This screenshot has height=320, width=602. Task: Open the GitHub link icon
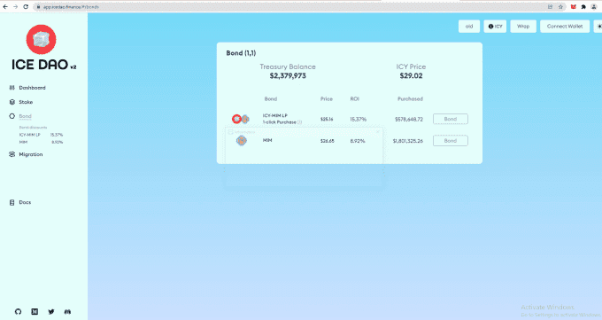click(18, 311)
